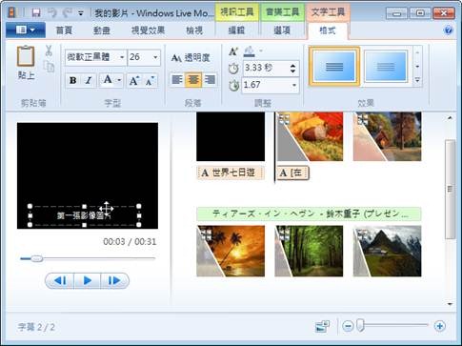
Task: Click the Play button
Action: [x=88, y=280]
